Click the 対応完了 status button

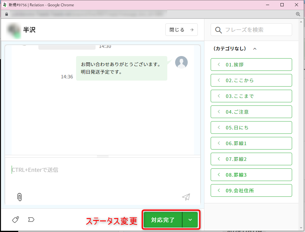pos(163,220)
